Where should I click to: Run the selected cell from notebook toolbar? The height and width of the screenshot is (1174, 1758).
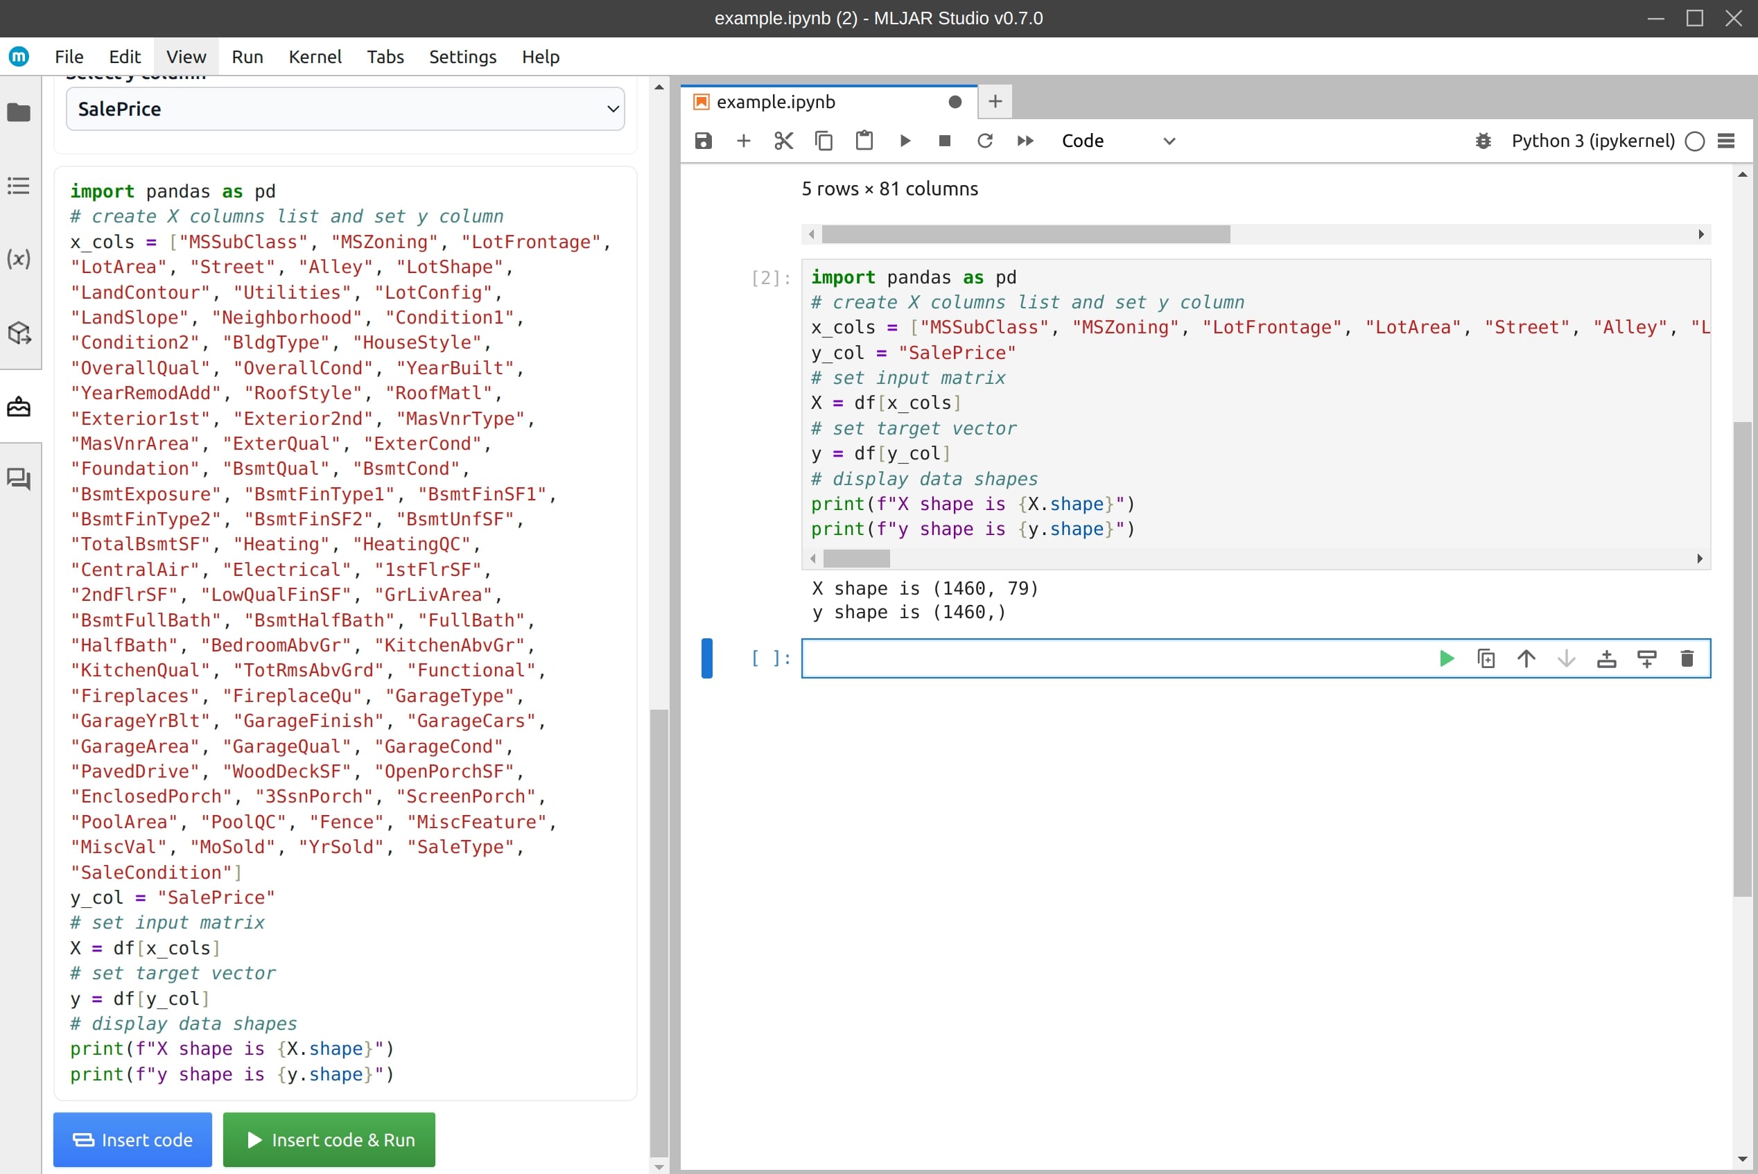[905, 141]
